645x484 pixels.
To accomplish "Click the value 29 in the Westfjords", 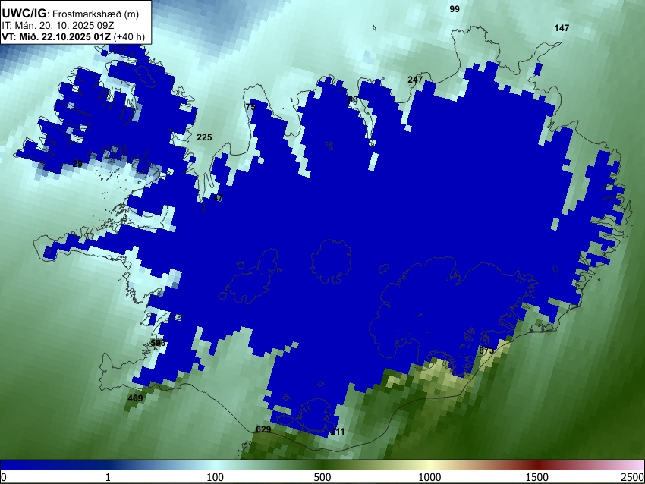I will tap(77, 164).
